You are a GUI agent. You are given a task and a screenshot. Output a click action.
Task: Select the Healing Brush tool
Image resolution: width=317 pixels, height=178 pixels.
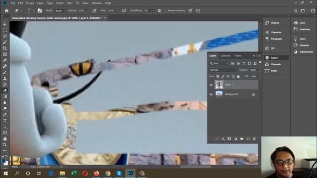point(5,66)
